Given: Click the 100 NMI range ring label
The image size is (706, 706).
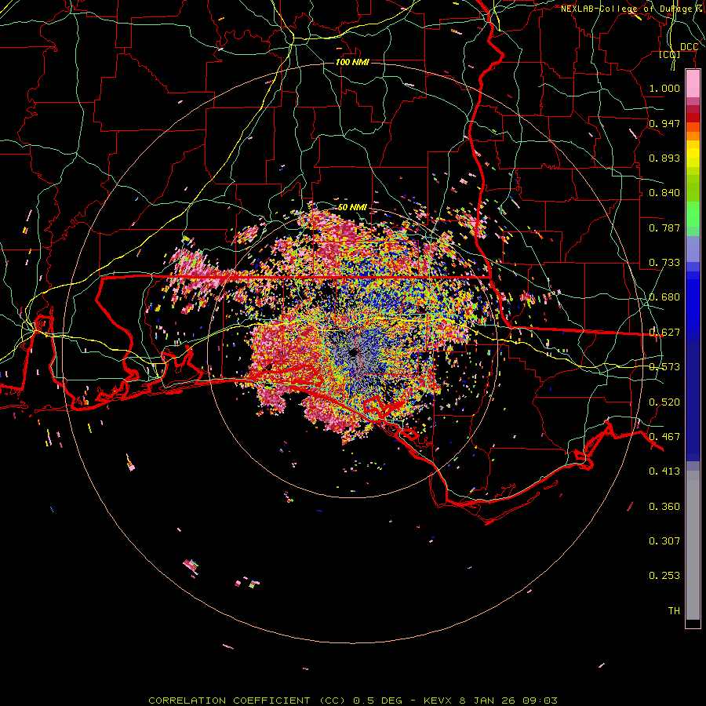Looking at the screenshot, I should pos(352,62).
